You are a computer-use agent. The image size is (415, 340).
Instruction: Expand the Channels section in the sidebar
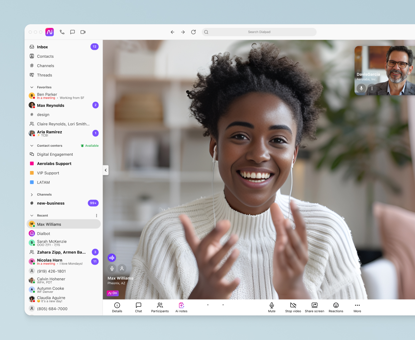click(x=32, y=195)
